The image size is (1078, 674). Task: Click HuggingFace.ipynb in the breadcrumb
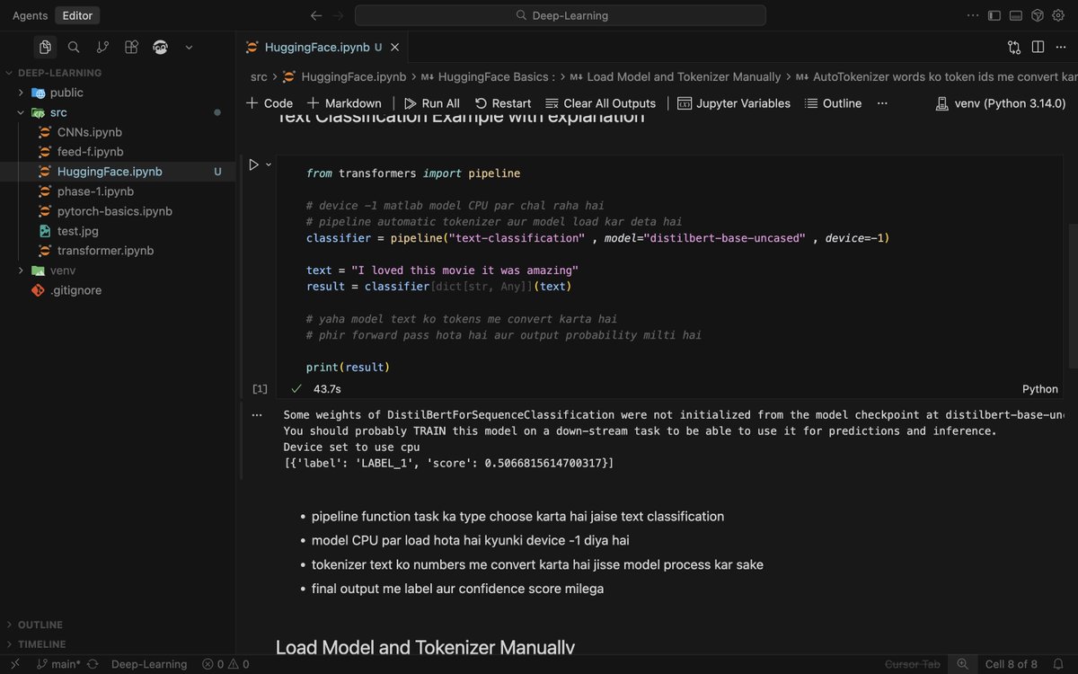(x=344, y=77)
